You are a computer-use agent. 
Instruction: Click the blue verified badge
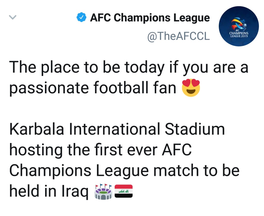(x=81, y=18)
